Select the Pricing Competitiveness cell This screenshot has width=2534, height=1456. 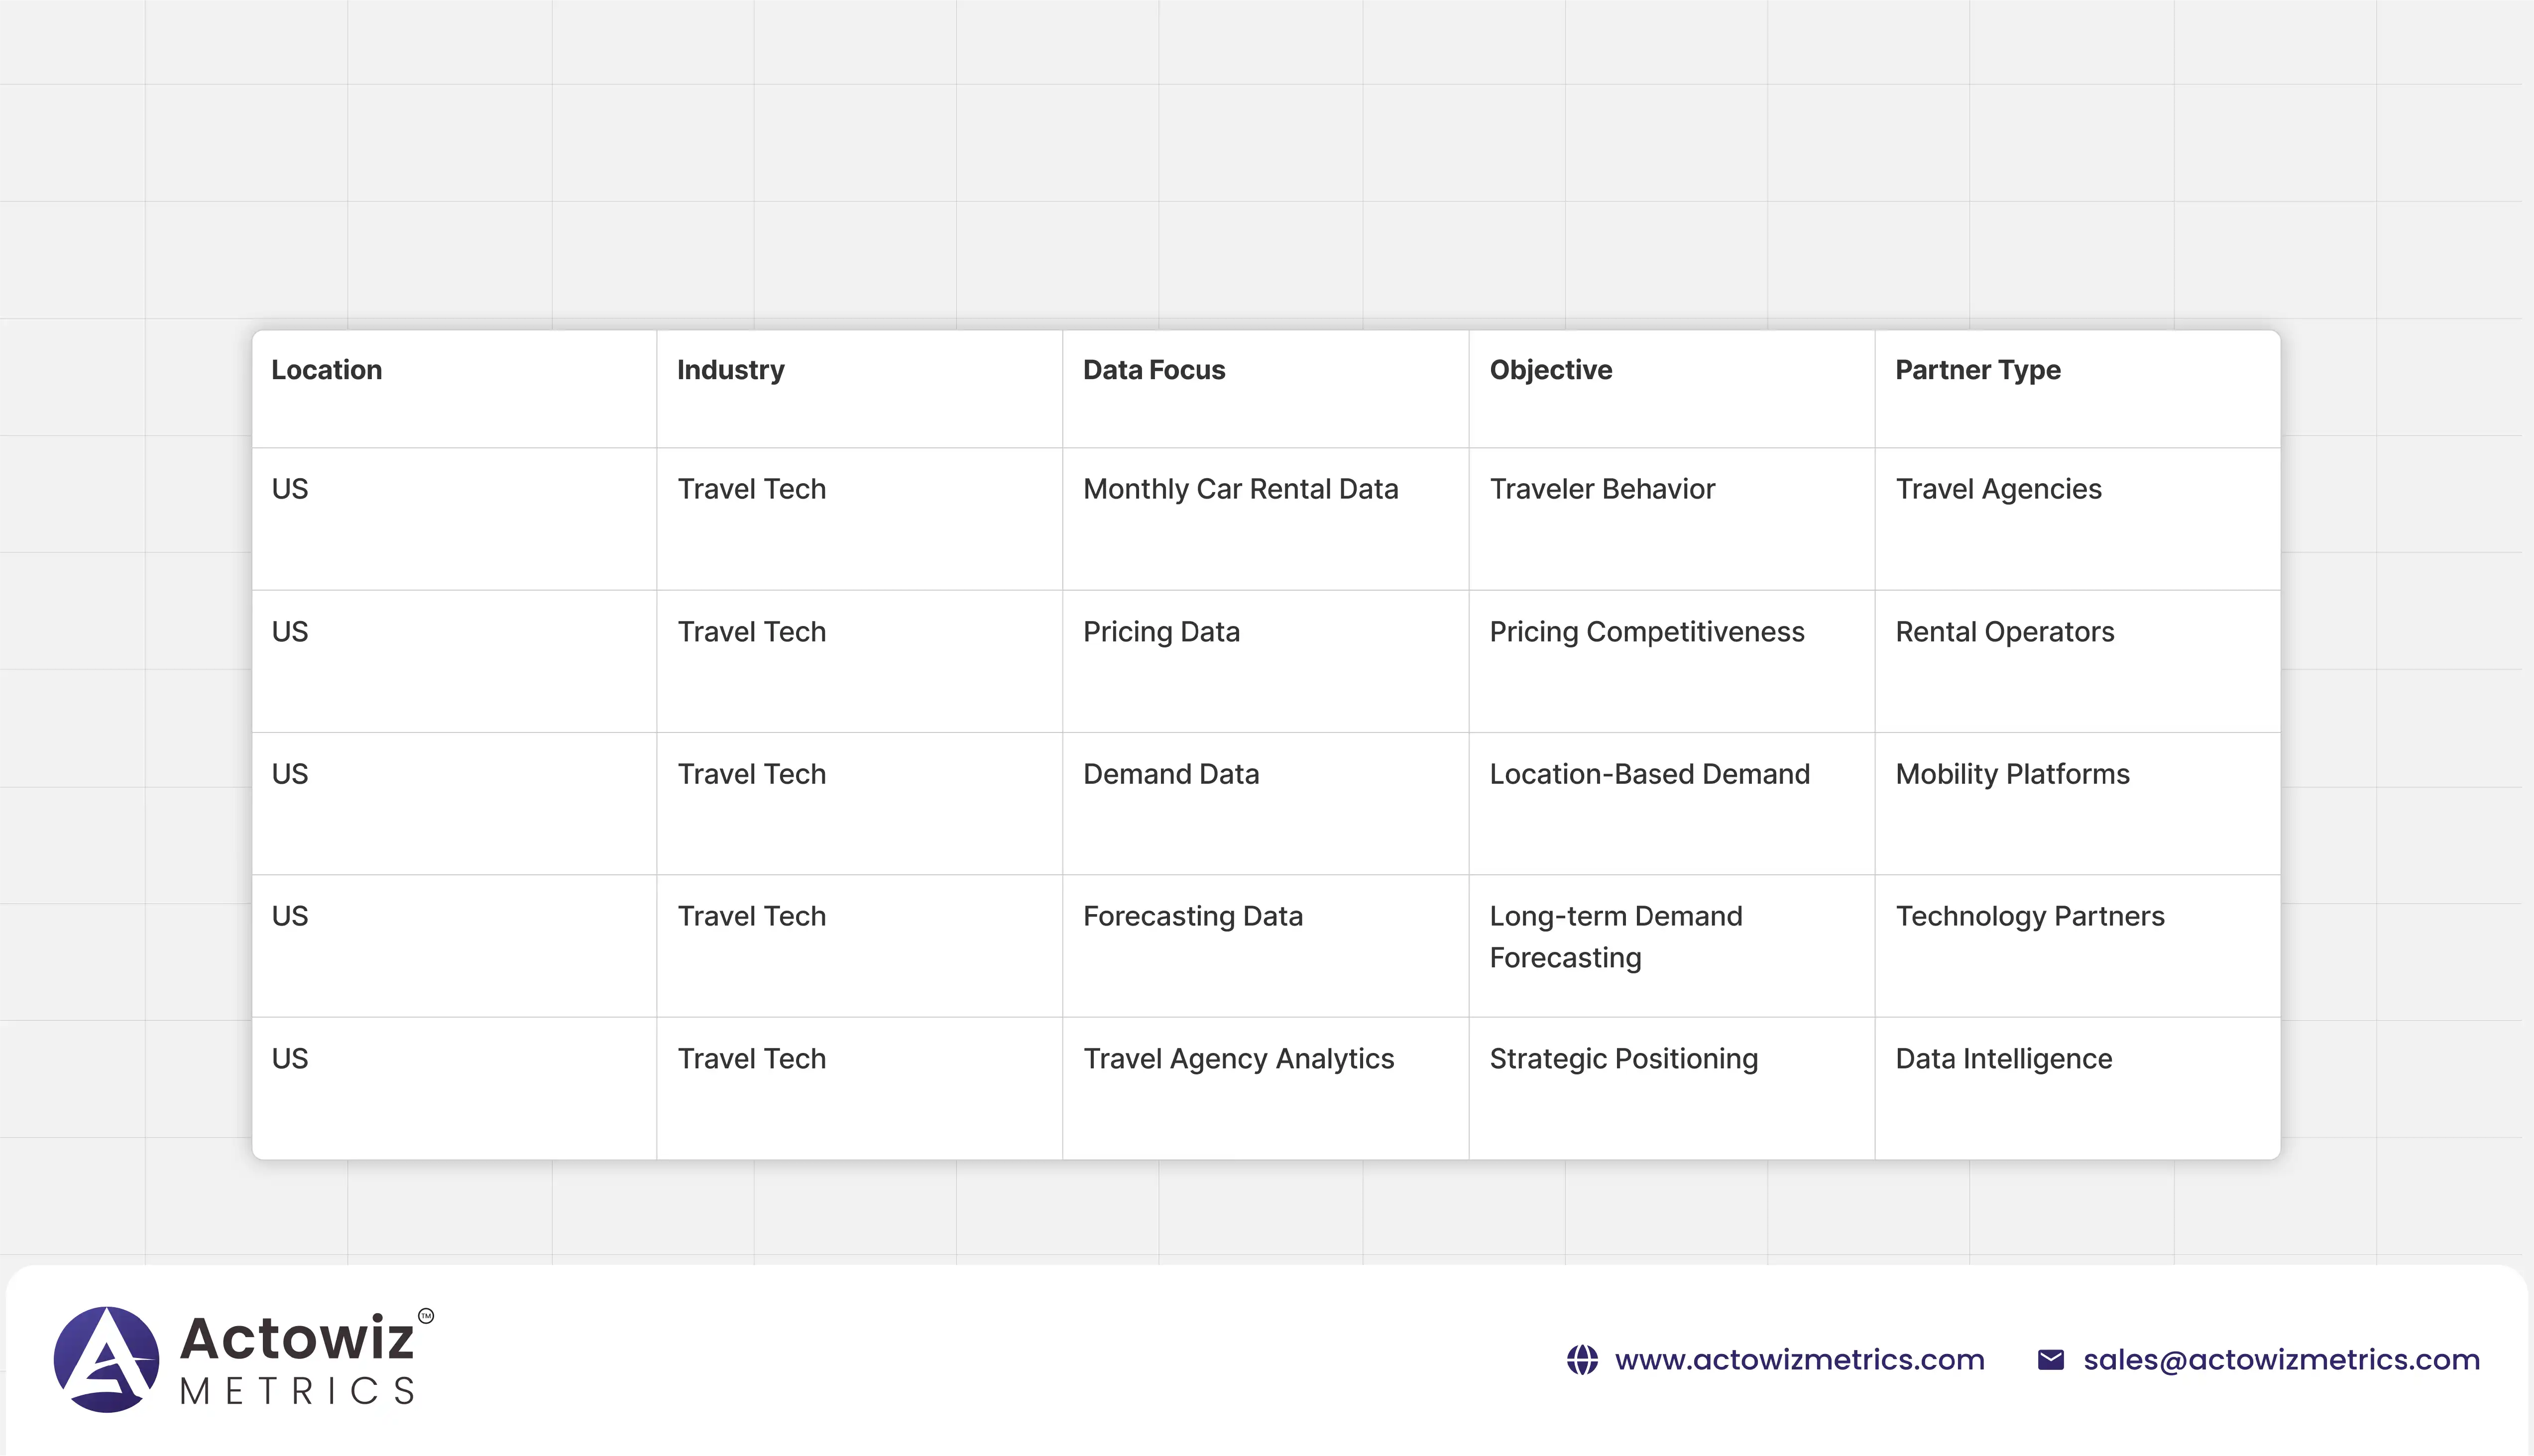pyautogui.click(x=1647, y=632)
